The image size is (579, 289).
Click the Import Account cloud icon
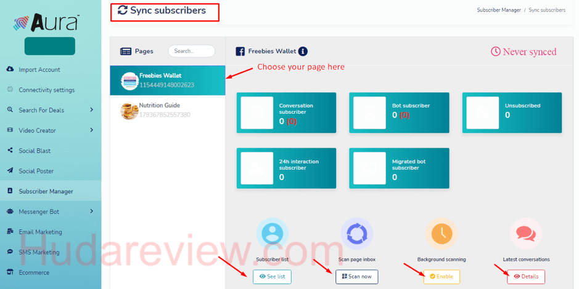click(x=10, y=69)
